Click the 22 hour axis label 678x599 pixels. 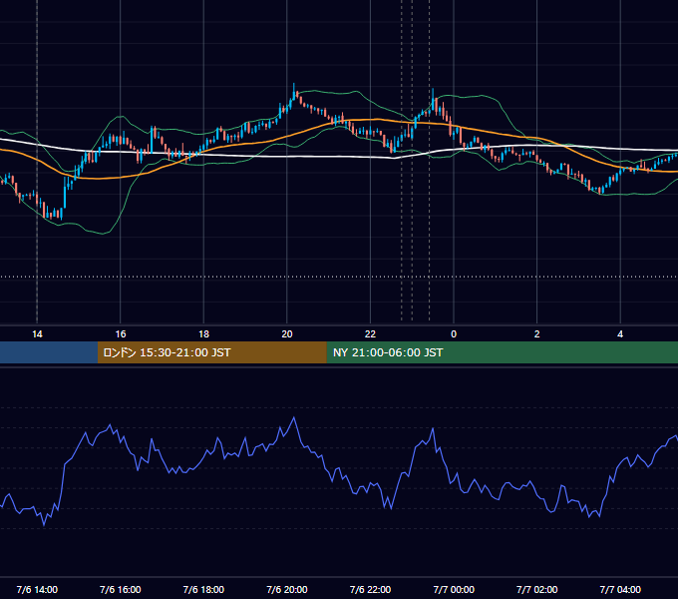point(370,334)
